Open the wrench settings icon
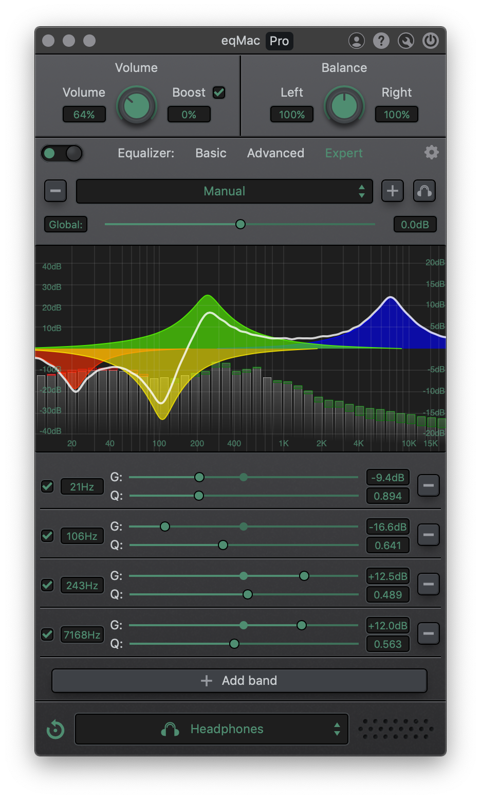This screenshot has height=799, width=481. 406,41
